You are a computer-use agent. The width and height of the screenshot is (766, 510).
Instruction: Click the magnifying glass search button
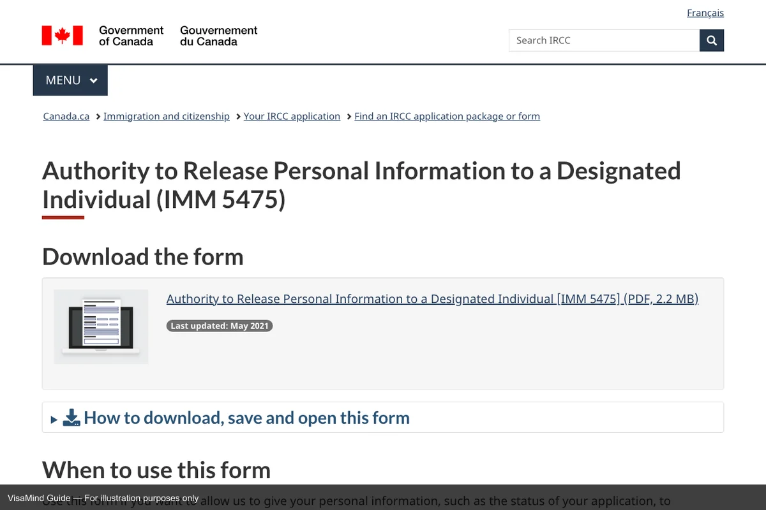click(712, 41)
